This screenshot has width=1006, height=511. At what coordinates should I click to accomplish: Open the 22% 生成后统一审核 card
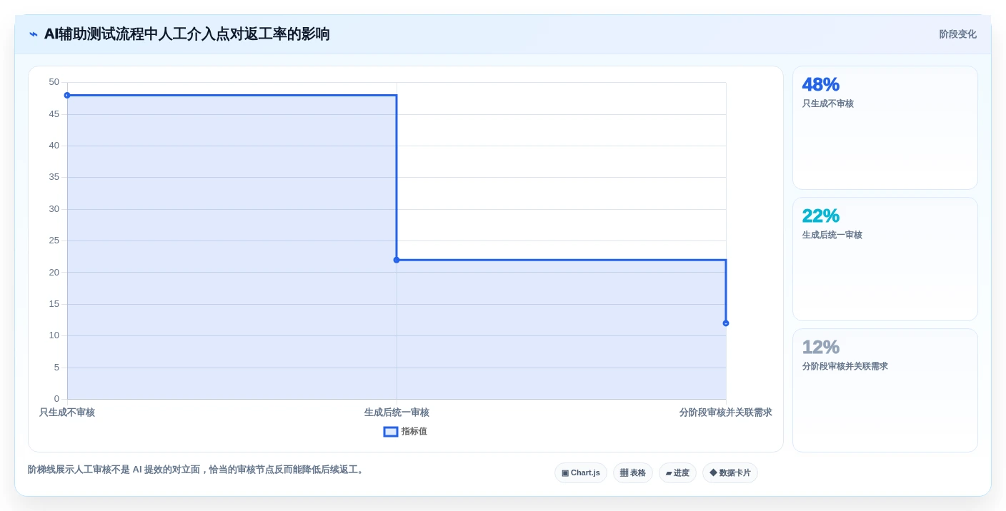point(885,259)
